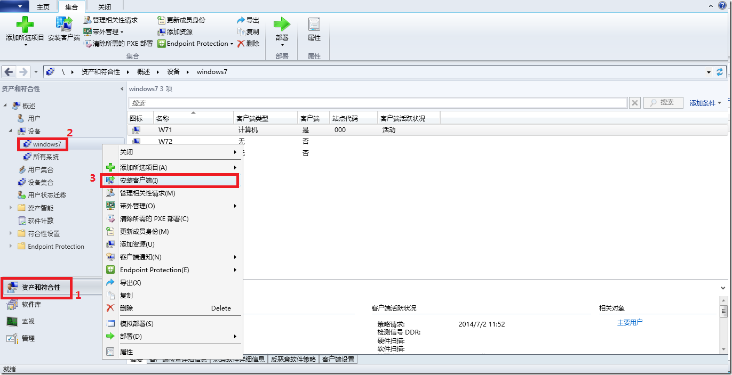Click the 搜索 button

click(663, 103)
